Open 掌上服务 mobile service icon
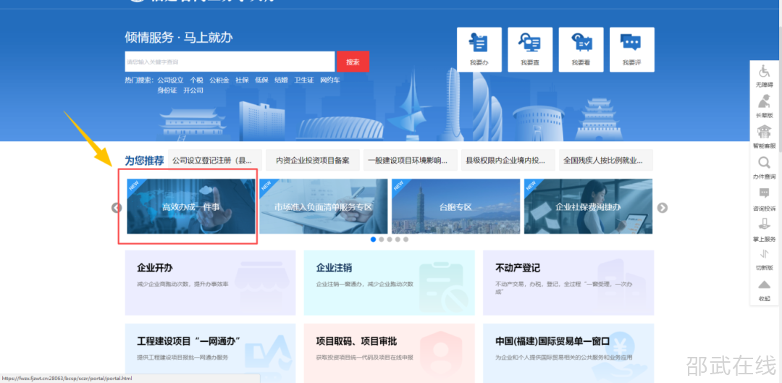 (x=764, y=229)
